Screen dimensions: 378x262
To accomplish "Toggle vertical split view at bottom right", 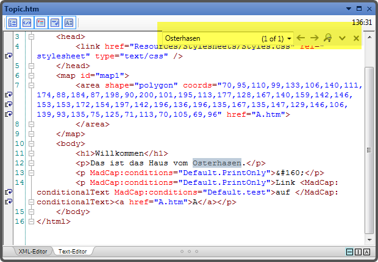I will (x=358, y=252).
